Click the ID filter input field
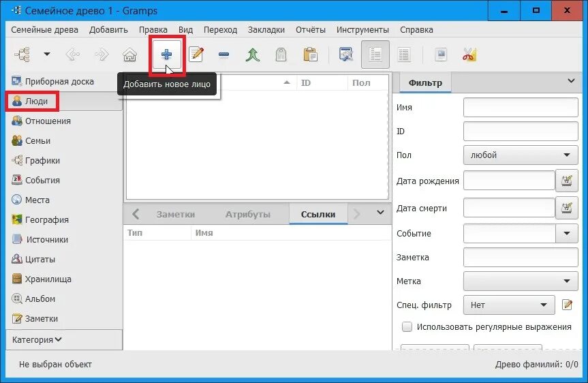 coord(521,132)
